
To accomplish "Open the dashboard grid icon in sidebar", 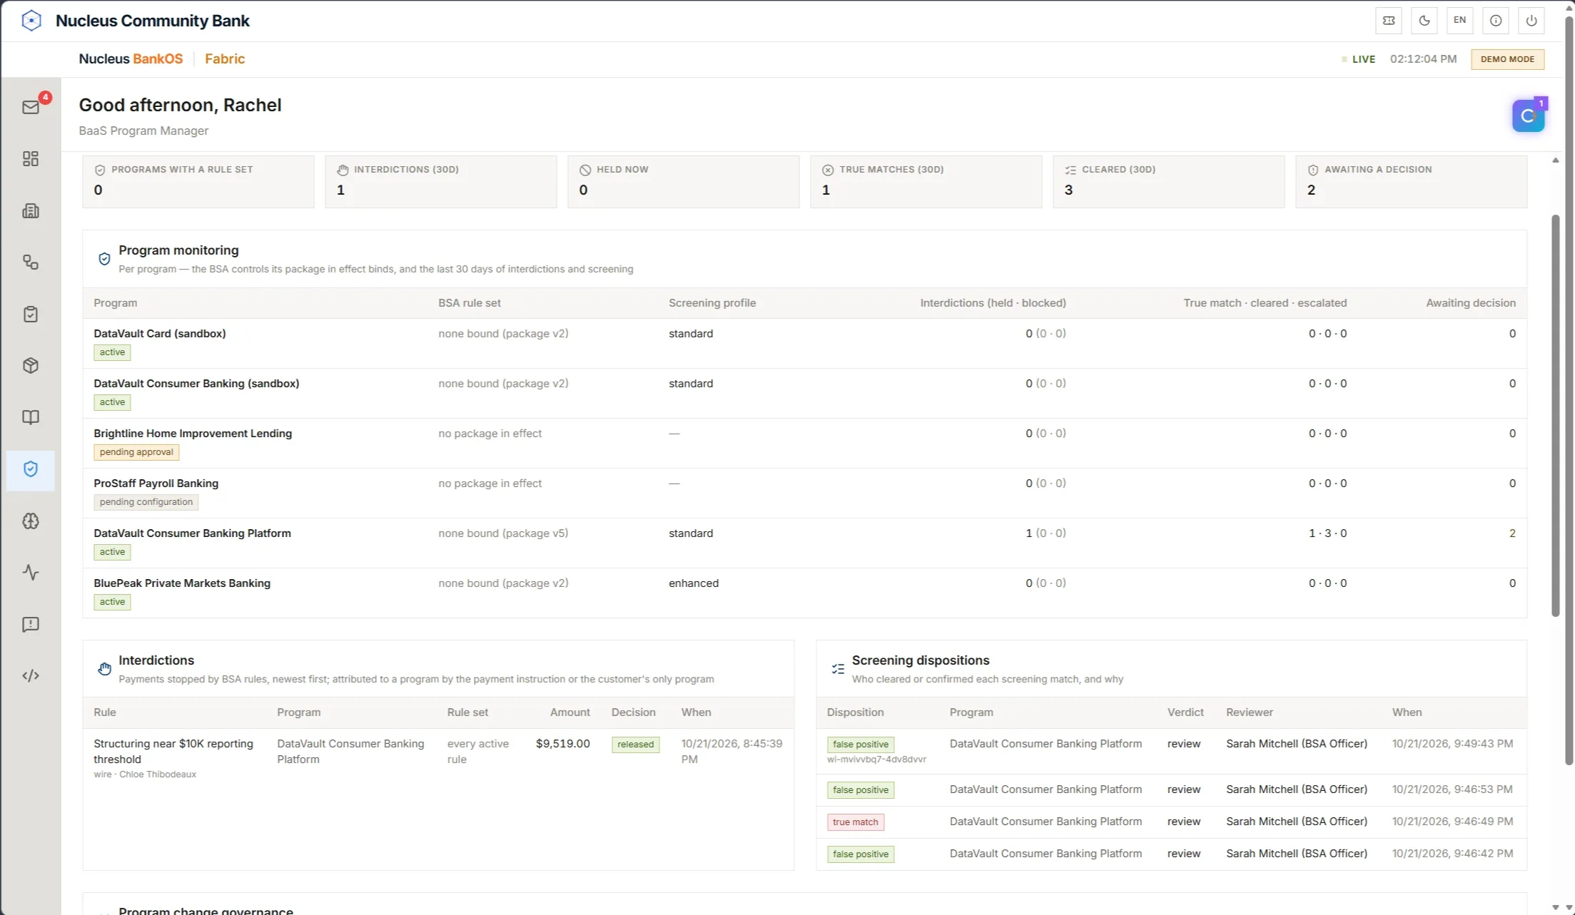I will (31, 158).
